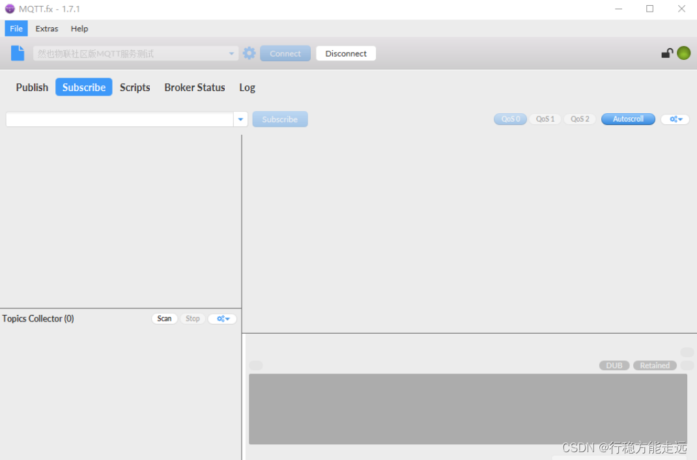Click the Topics Collector Stop button
The height and width of the screenshot is (460, 697).
[192, 319]
